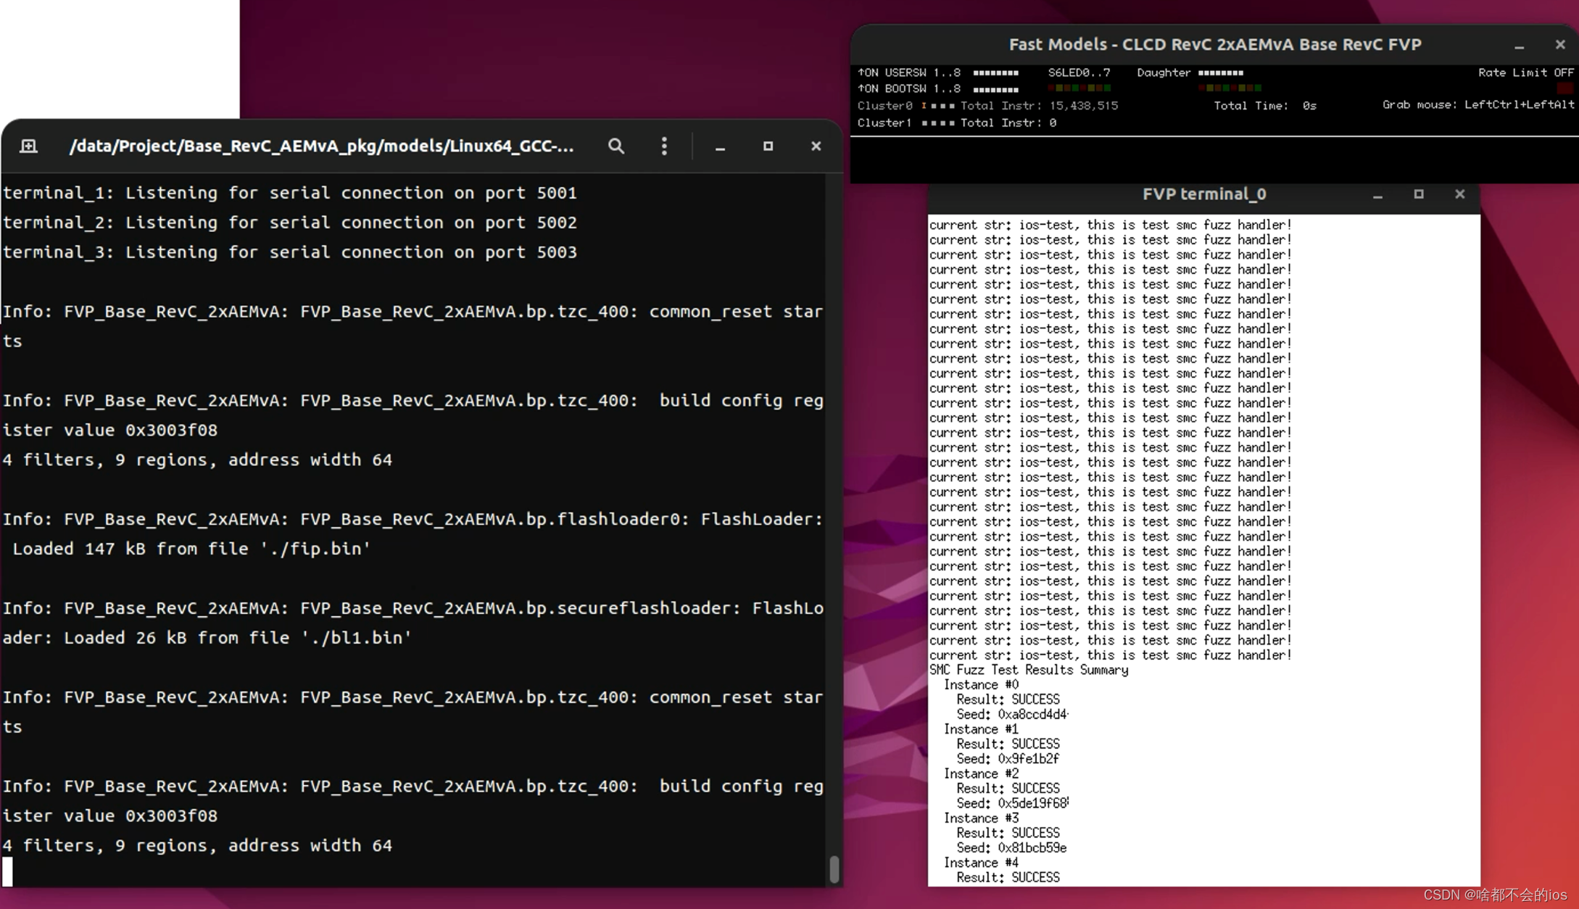Toggle the BOOTSW 1..8 DIP switches
Viewport: 1579px width, 909px height.
pos(995,90)
